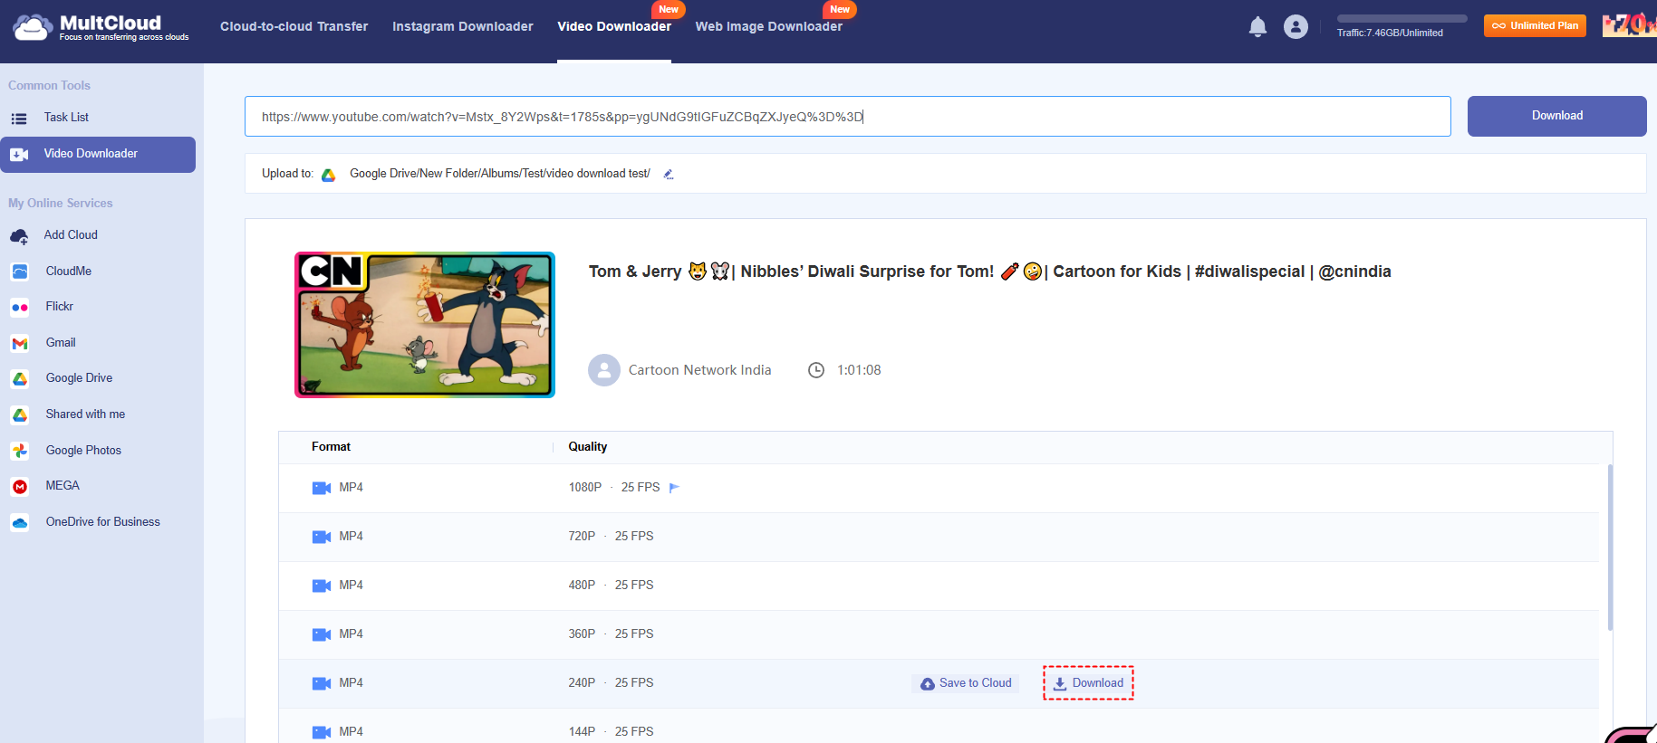Click the MEGA icon in sidebar

pos(20,486)
